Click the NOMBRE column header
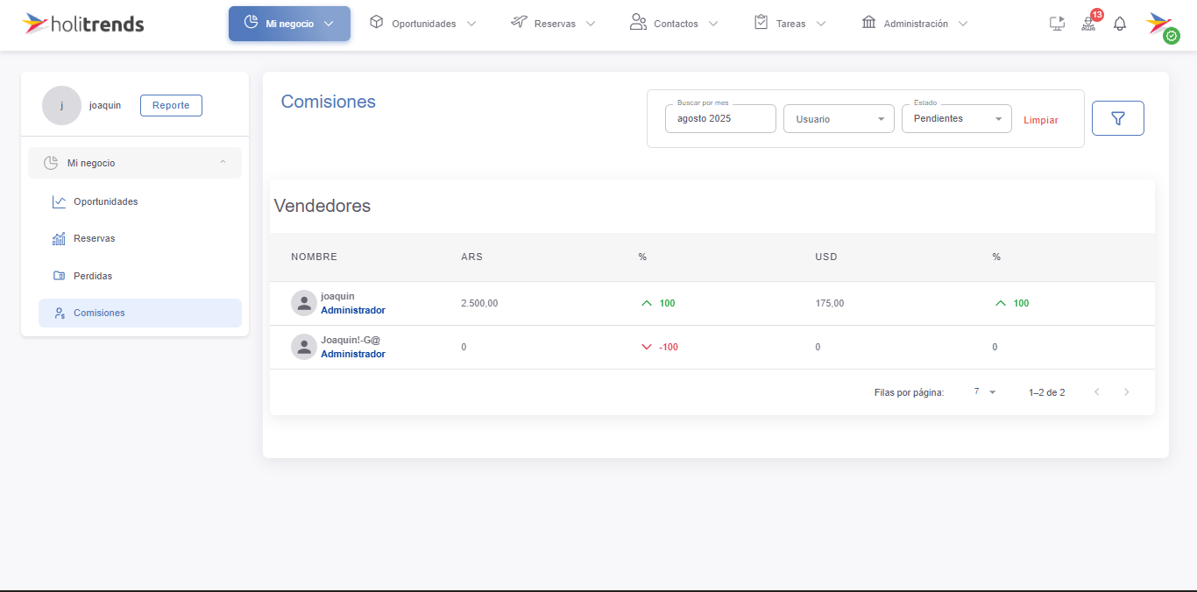This screenshot has height=592, width=1197. click(x=314, y=257)
